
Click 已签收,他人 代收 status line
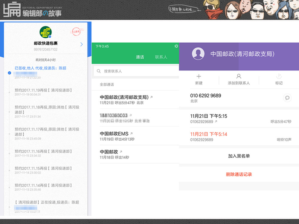(40, 68)
